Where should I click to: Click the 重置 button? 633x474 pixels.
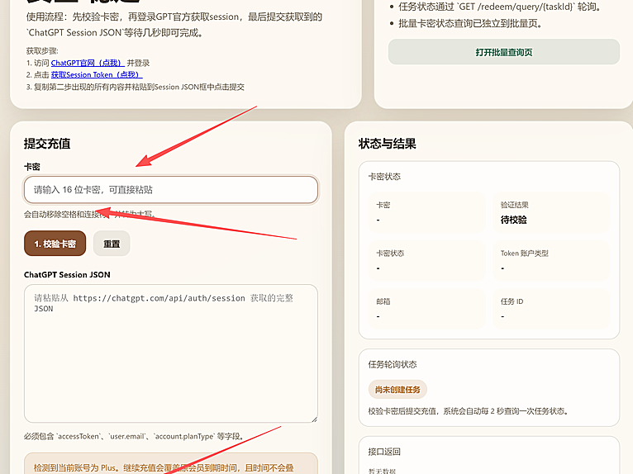point(112,244)
